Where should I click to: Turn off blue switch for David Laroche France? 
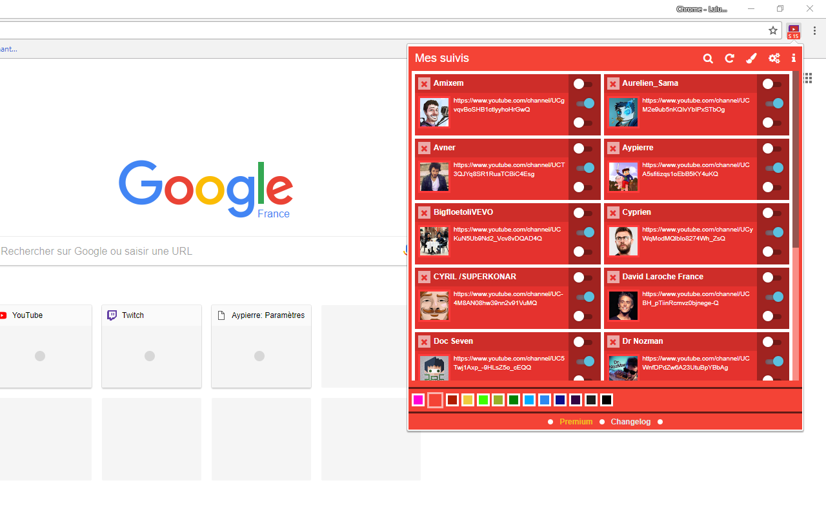click(x=774, y=297)
